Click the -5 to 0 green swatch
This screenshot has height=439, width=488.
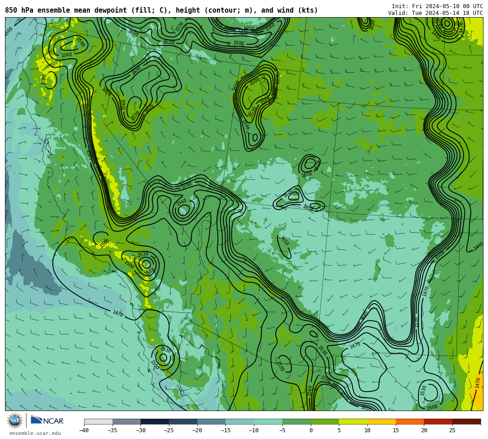[x=296, y=421]
